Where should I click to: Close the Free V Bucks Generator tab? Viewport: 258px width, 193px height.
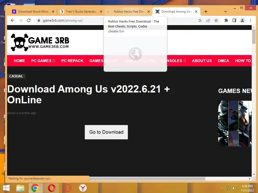[x=101, y=12]
